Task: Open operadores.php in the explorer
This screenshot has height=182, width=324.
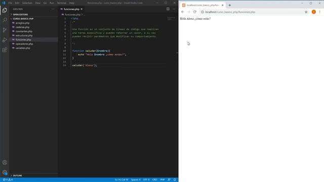Action: [x=24, y=44]
